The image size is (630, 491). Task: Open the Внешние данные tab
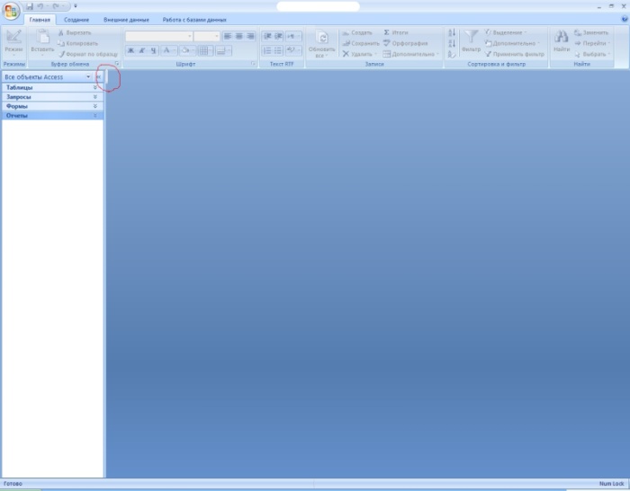pyautogui.click(x=126, y=20)
